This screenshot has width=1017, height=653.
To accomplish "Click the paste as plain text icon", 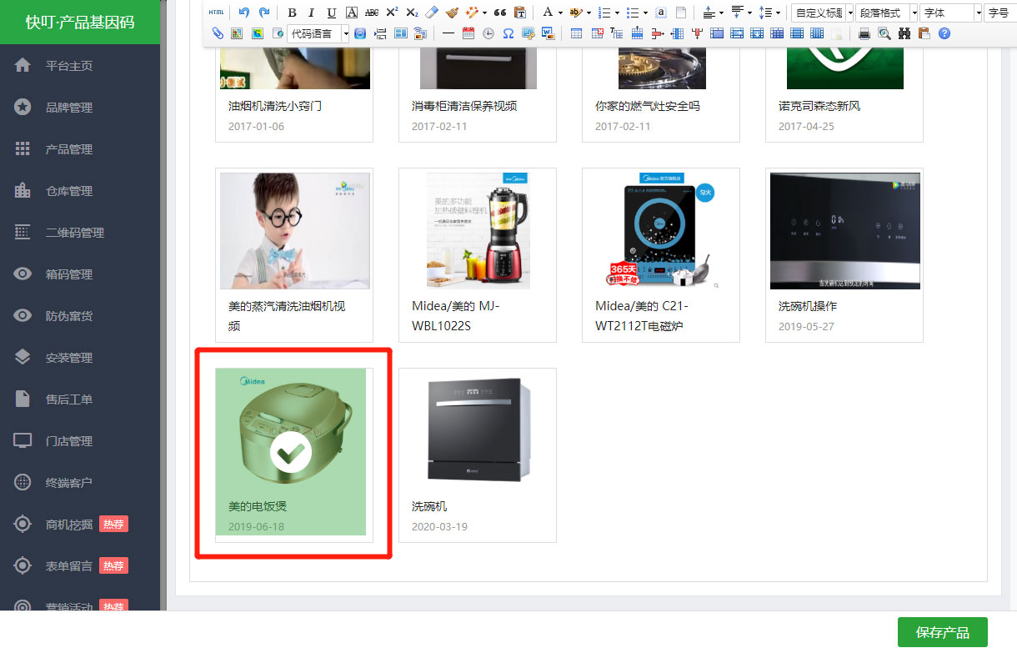I will click(520, 13).
